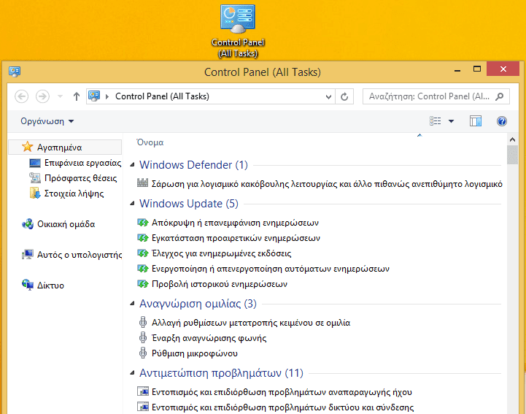
Task: Click the Αυτός ο υπολογιστής computer icon
Action: click(28, 255)
